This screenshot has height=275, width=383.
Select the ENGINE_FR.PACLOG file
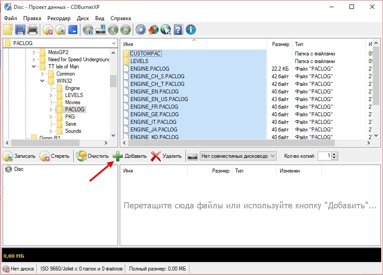tap(154, 107)
